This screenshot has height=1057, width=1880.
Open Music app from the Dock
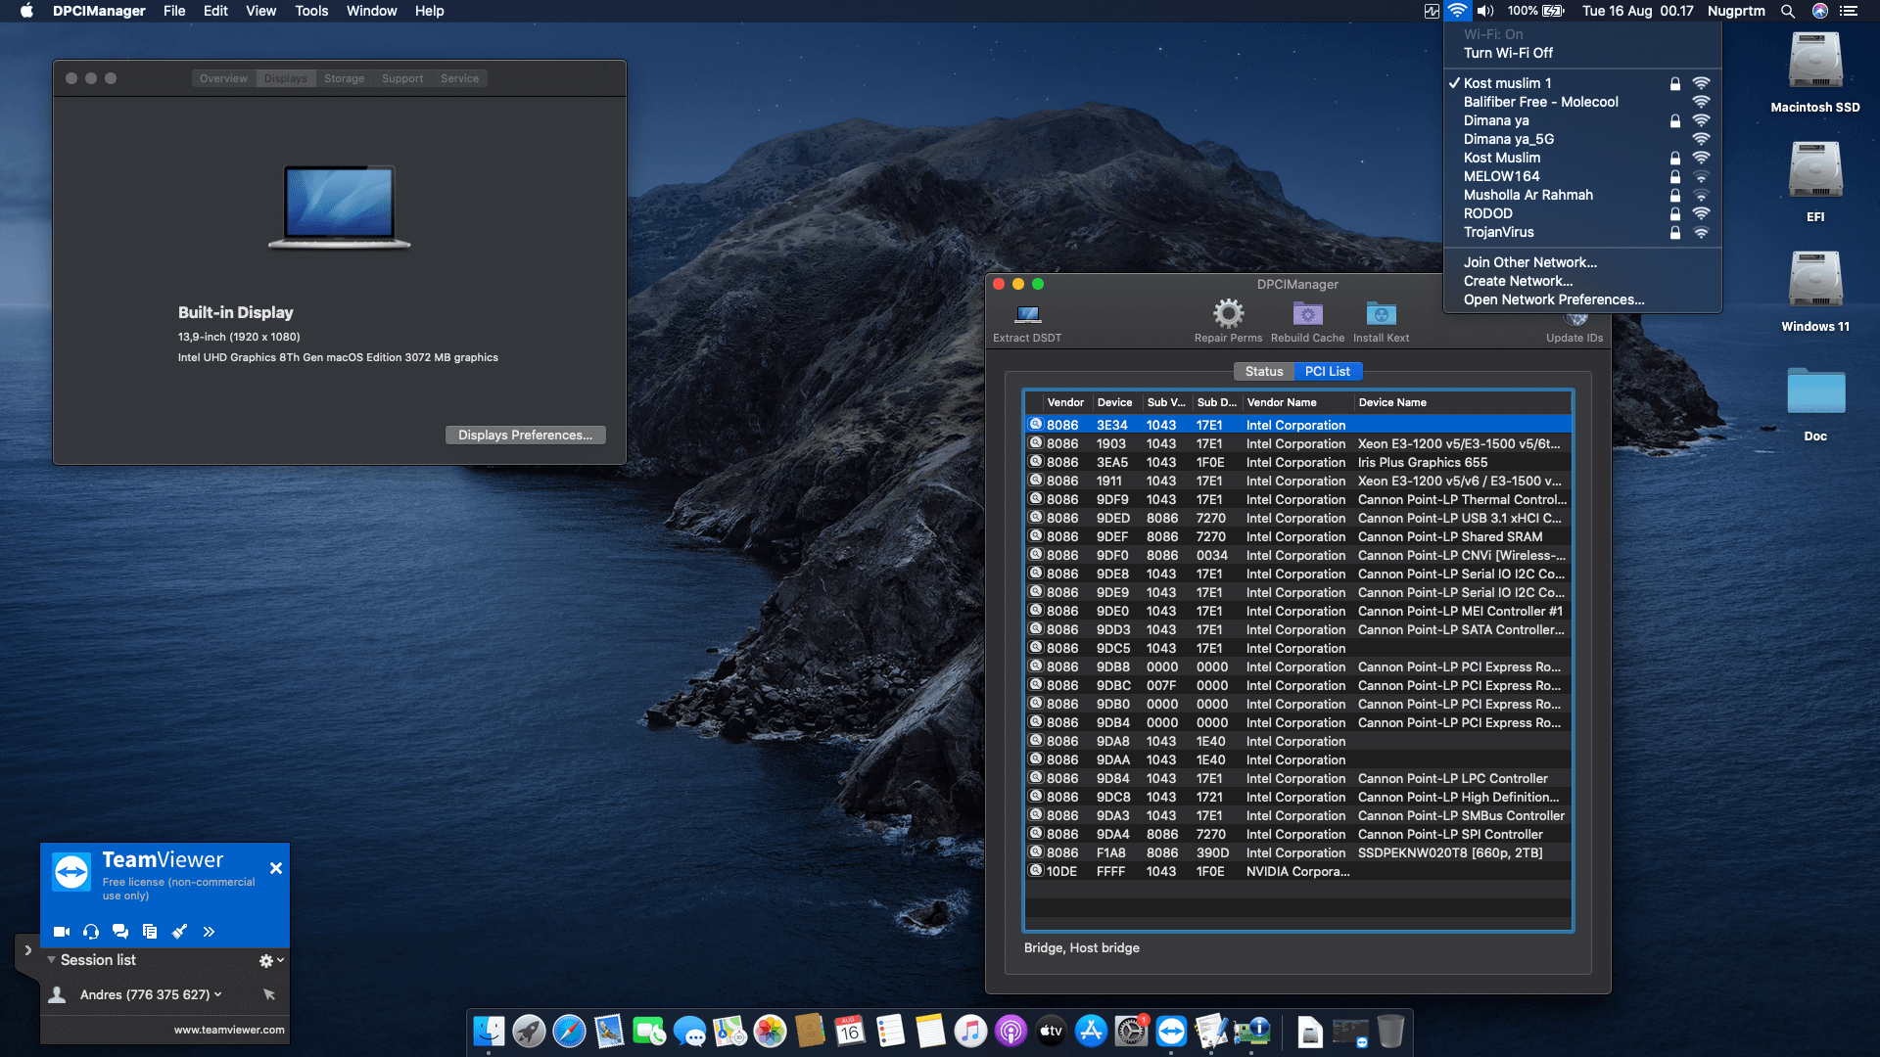pyautogui.click(x=970, y=1031)
